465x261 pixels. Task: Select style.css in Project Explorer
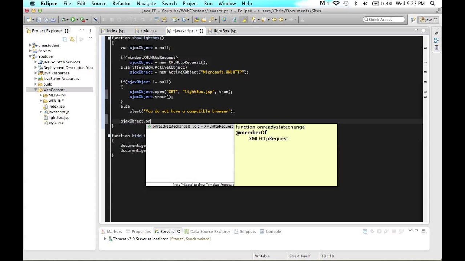(x=56, y=123)
